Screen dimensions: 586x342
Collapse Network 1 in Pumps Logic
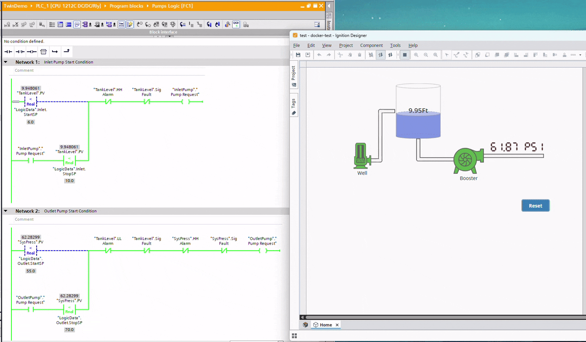coord(6,62)
